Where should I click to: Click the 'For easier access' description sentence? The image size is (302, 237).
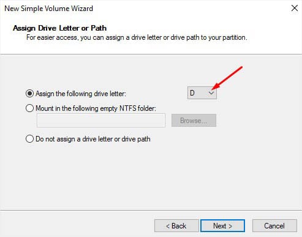click(x=137, y=37)
